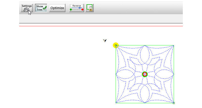Image resolution: width=202 pixels, height=108 pixels.
Task: Reverse the stitch direction
Action: point(77,8)
